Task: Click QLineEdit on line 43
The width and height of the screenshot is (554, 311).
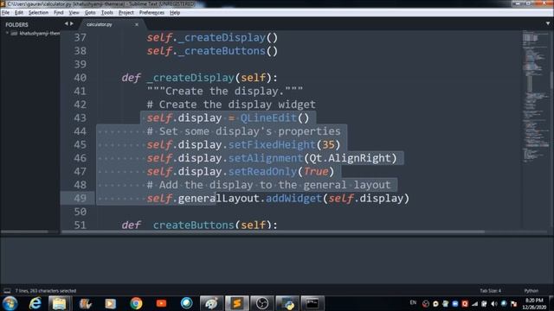Action: coord(268,117)
